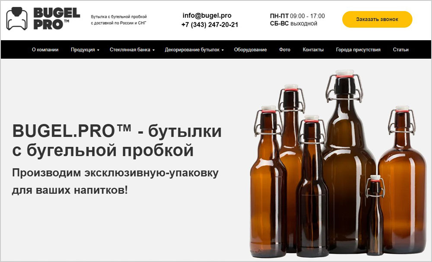Go to the 'Статьи' section

point(400,50)
